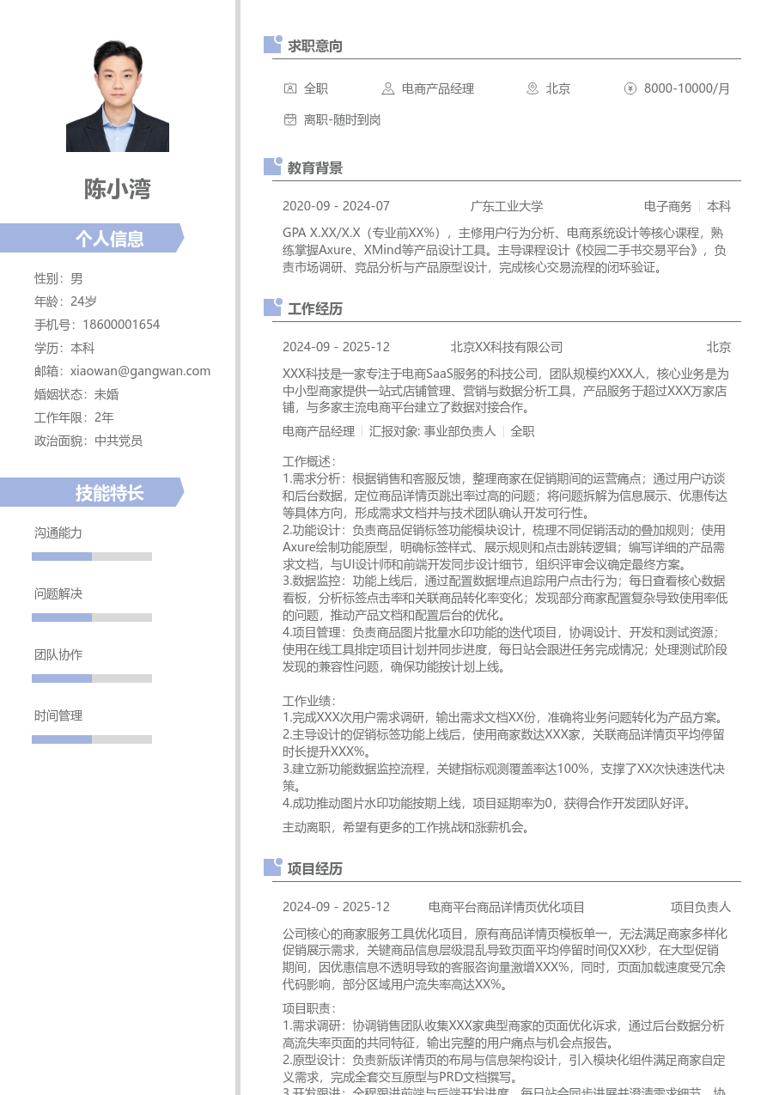This screenshot has width=773, height=1095.
Task: Click the bookmark icon on 工作经历 header
Action: coord(271,307)
